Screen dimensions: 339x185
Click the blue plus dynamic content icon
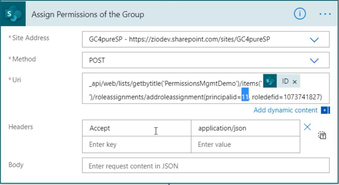click(325, 110)
